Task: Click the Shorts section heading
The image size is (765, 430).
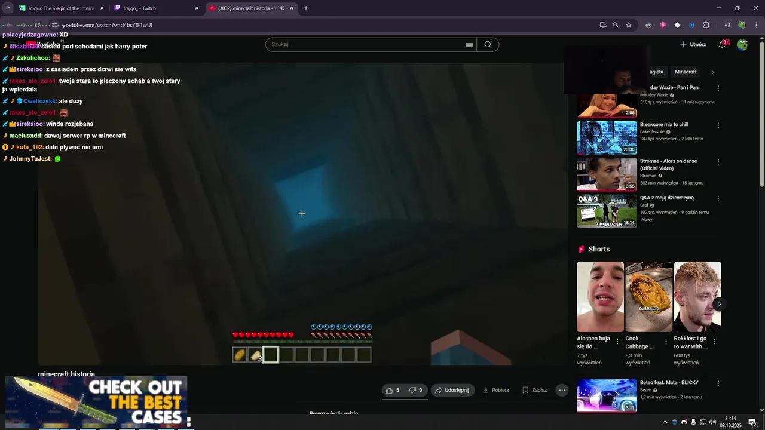Action: coord(599,249)
